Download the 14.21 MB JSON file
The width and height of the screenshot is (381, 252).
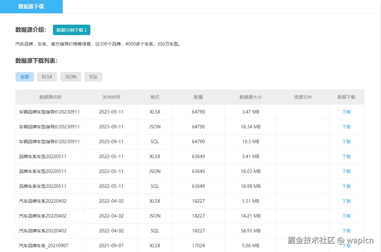point(346,216)
